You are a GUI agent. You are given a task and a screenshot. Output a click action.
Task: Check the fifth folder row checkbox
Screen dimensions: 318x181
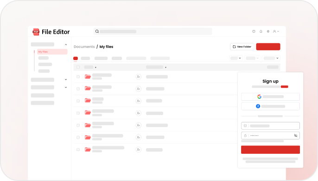(78, 125)
